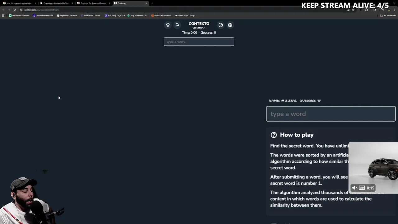Viewport: 398px width, 224px height.
Task: Open the Chrome three-dot menu
Action: 395,10
